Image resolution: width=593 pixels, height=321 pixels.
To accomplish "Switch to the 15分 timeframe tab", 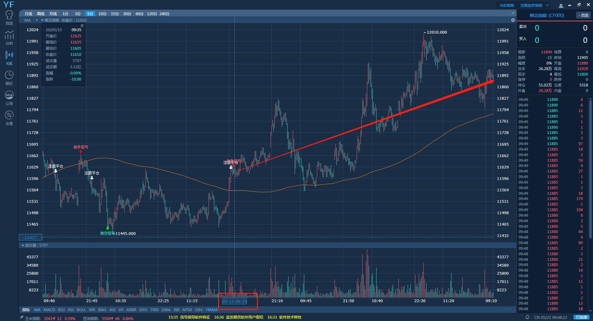I will (x=115, y=14).
